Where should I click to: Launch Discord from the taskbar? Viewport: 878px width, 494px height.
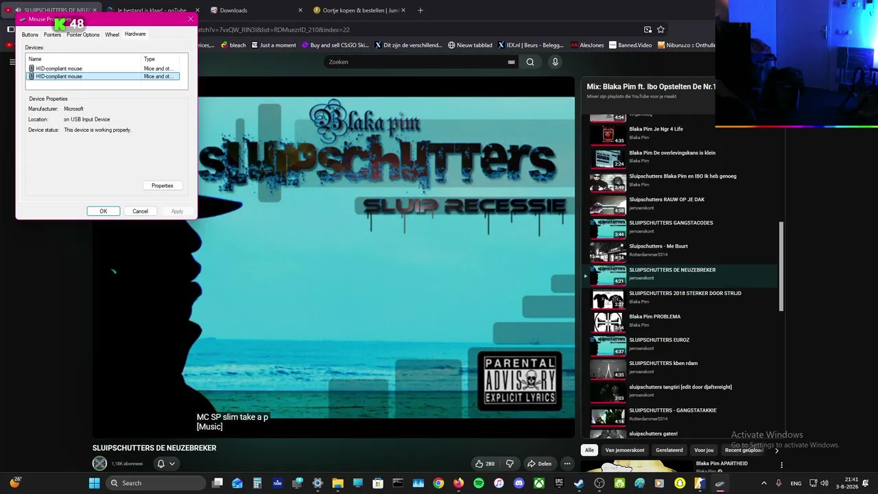click(x=519, y=483)
